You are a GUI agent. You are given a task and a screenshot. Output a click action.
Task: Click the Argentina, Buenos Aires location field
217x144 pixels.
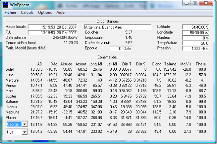pyautogui.click(x=118, y=27)
